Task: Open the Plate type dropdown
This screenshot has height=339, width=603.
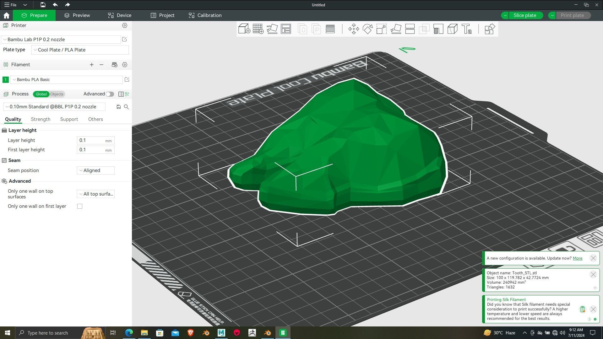Action: pos(80,50)
